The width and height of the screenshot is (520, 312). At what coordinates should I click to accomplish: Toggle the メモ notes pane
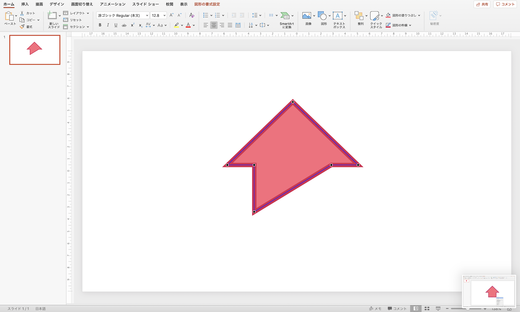pos(375,309)
